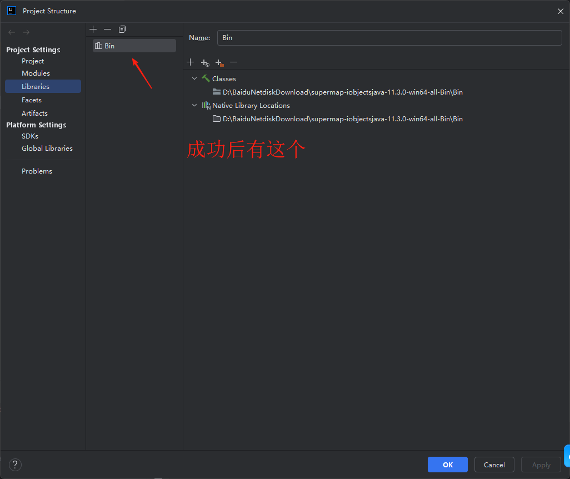Click the forward navigation arrow
Viewport: 570px width, 479px height.
26,32
